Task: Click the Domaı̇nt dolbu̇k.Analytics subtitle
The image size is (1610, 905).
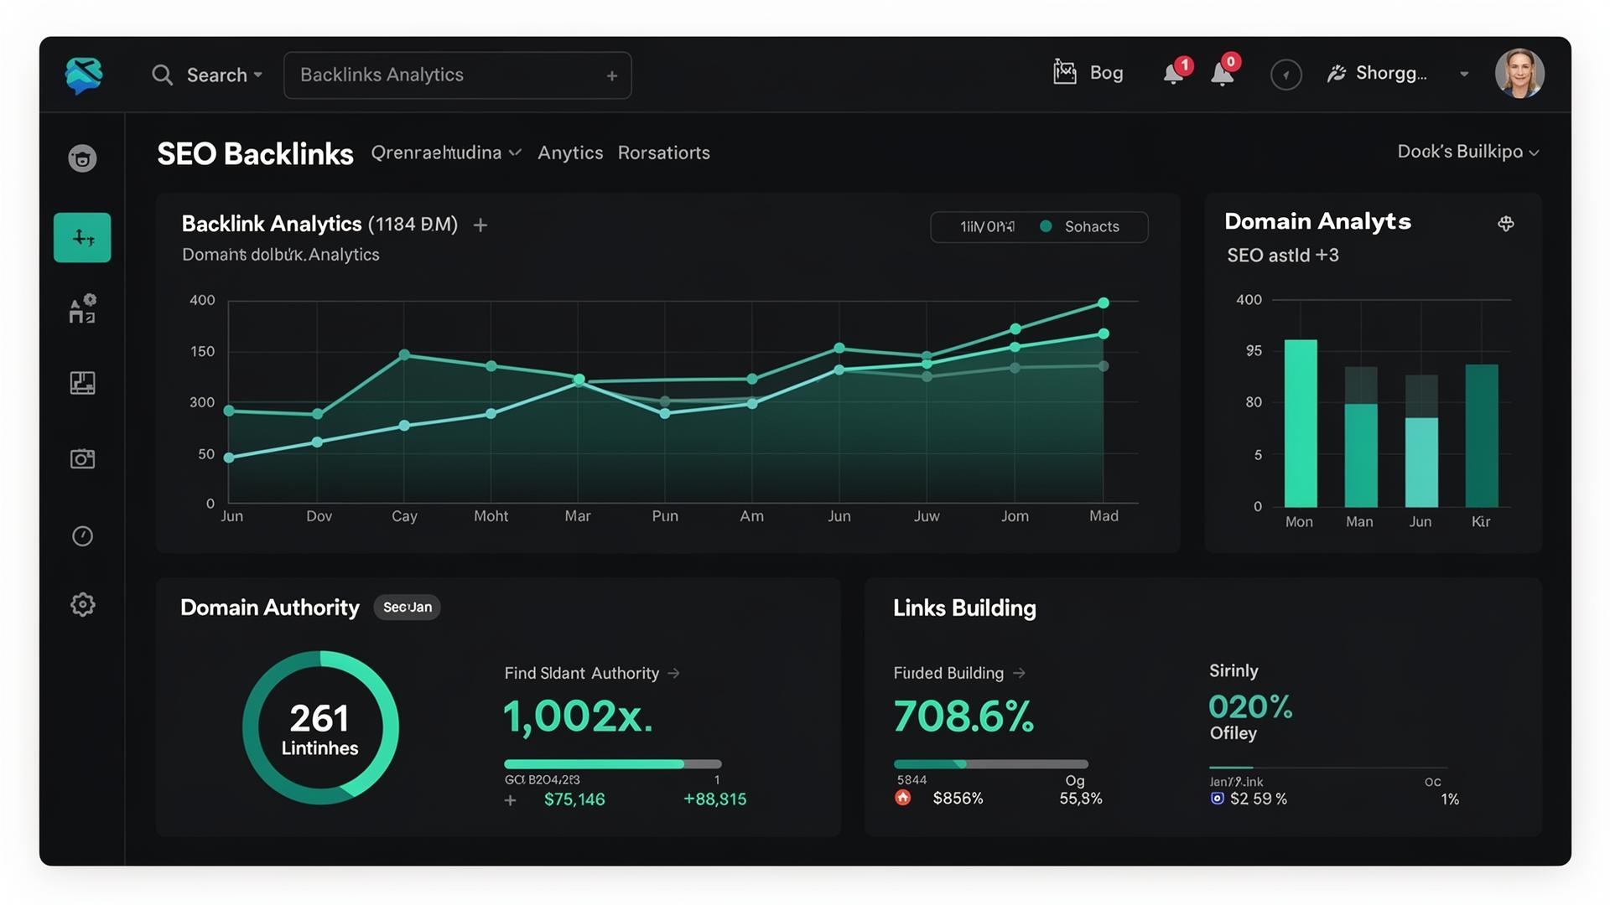Action: tap(281, 255)
